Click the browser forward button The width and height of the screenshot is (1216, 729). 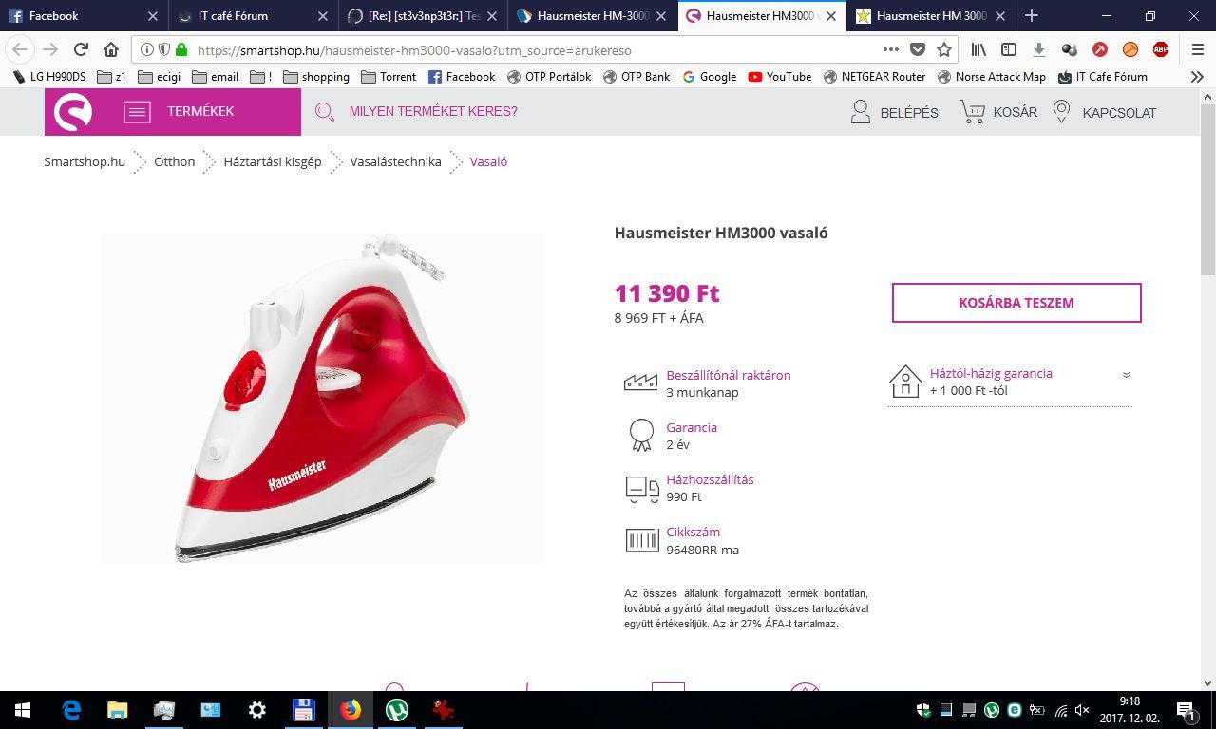pos(50,49)
